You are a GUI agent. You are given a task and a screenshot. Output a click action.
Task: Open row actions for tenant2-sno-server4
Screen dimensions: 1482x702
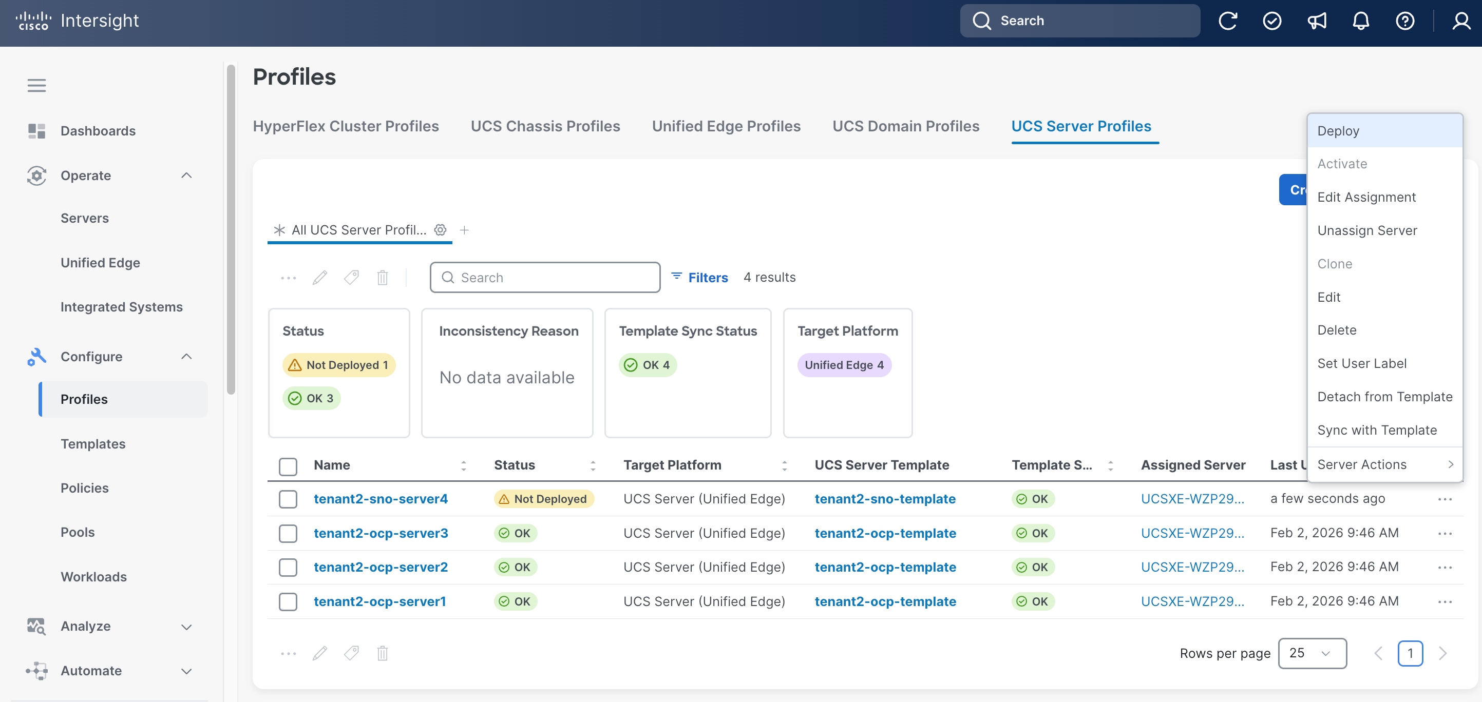pyautogui.click(x=1445, y=499)
